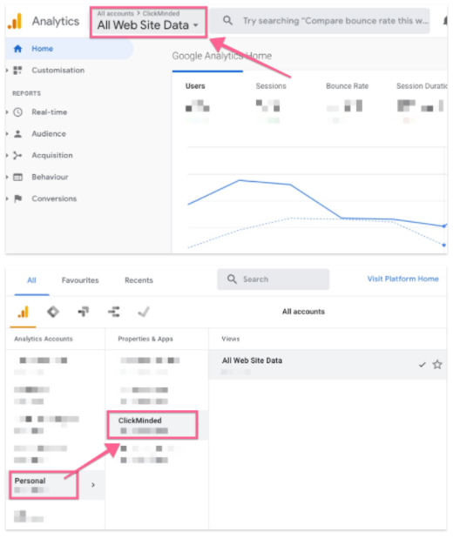Image resolution: width=460 pixels, height=539 pixels.
Task: Open Conversions reports
Action: point(54,199)
